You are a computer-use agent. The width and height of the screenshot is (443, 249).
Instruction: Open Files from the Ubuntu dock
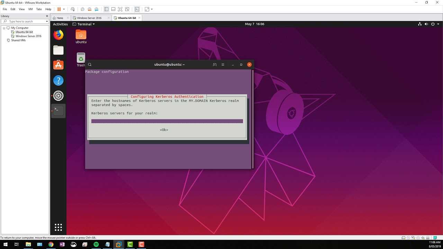[58, 50]
